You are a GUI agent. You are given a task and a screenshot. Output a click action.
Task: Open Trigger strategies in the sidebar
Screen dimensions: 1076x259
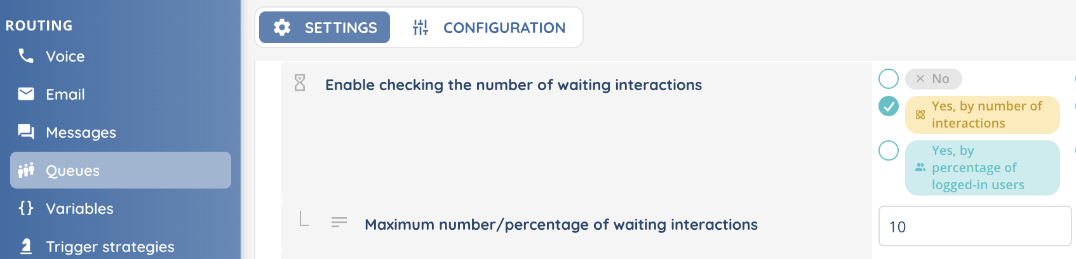click(110, 246)
